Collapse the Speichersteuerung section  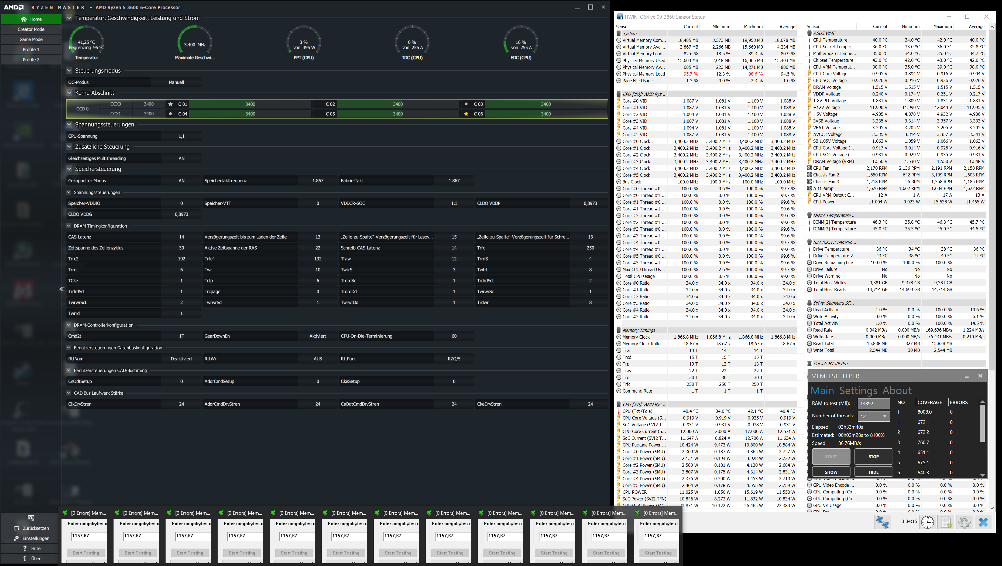tap(69, 169)
